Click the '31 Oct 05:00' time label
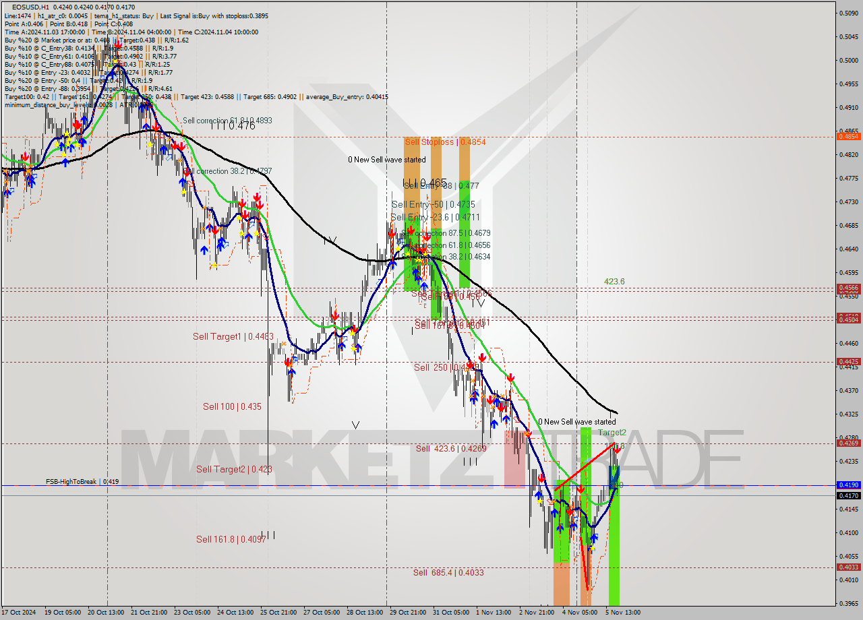The width and height of the screenshot is (863, 620). (x=451, y=613)
